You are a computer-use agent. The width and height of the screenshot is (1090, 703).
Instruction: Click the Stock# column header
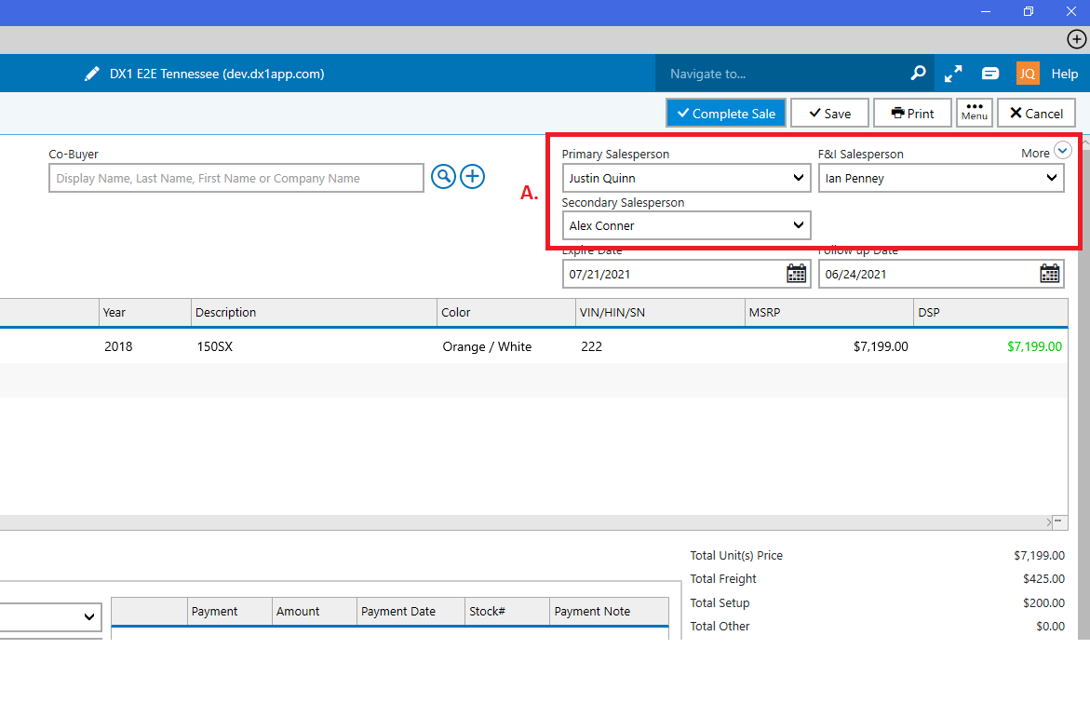[x=506, y=611]
